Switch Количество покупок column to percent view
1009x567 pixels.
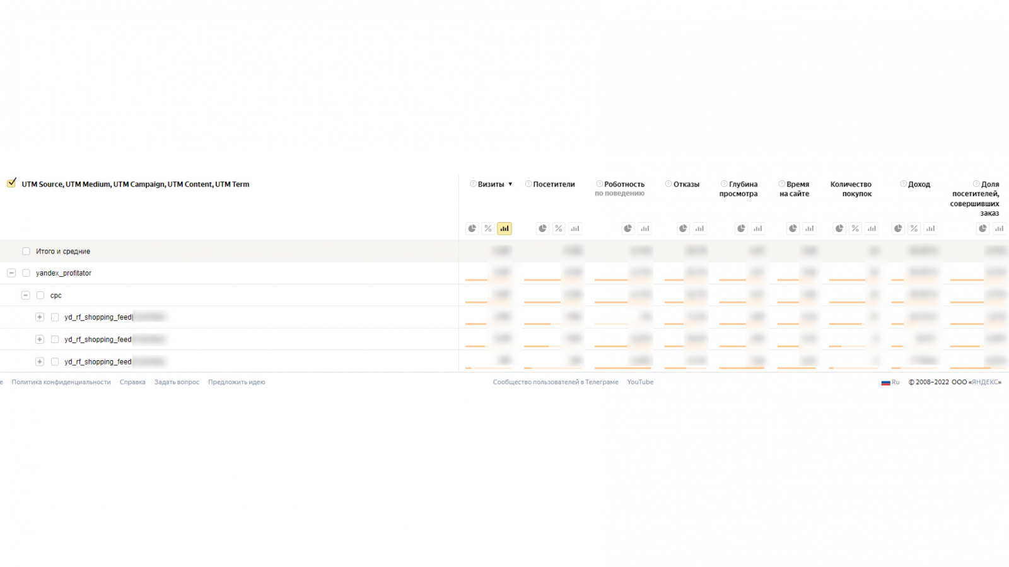point(856,228)
